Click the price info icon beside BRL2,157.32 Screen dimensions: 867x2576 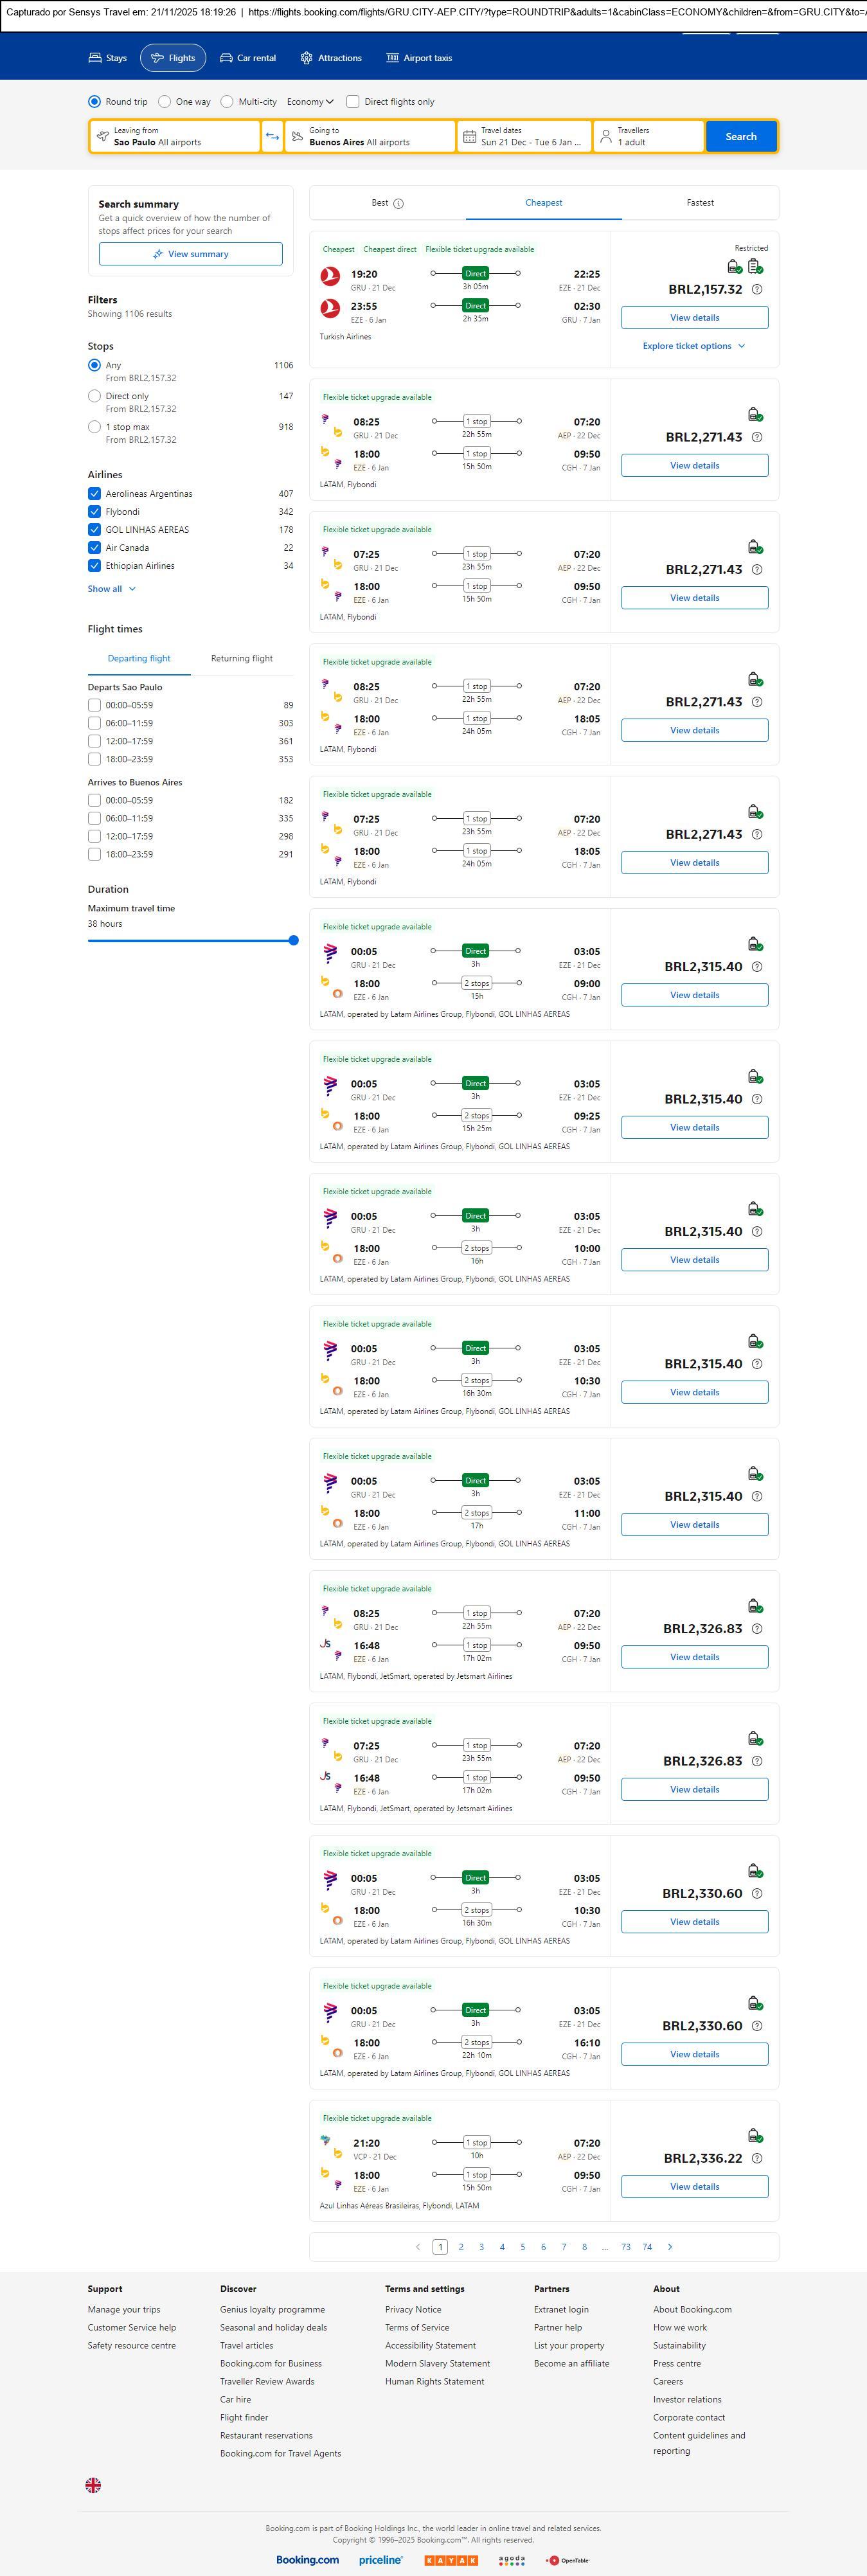tap(757, 290)
